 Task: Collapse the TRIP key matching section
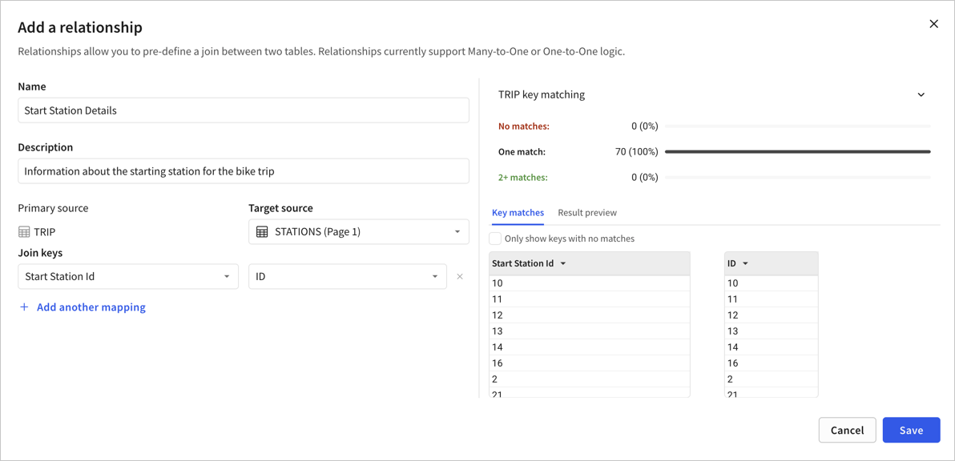coord(921,95)
